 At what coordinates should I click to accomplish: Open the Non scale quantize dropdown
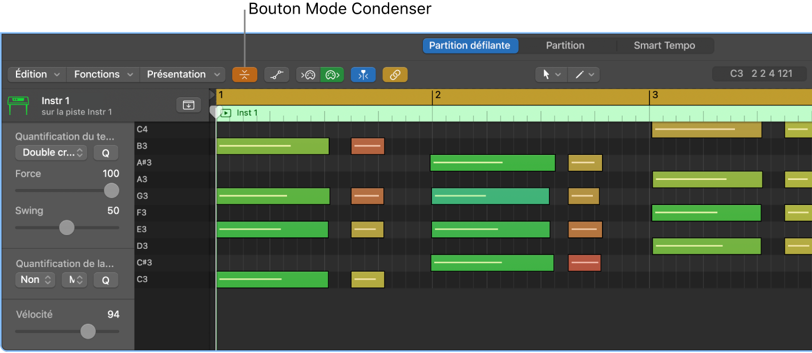(x=35, y=280)
